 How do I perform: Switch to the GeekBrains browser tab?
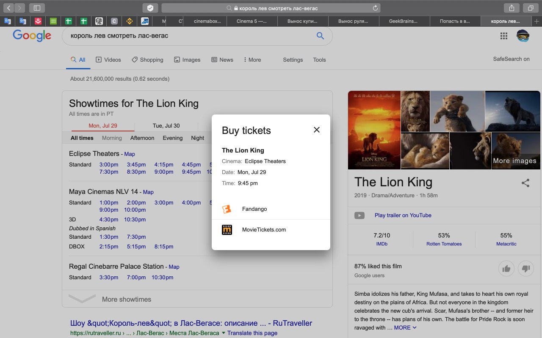point(404,21)
